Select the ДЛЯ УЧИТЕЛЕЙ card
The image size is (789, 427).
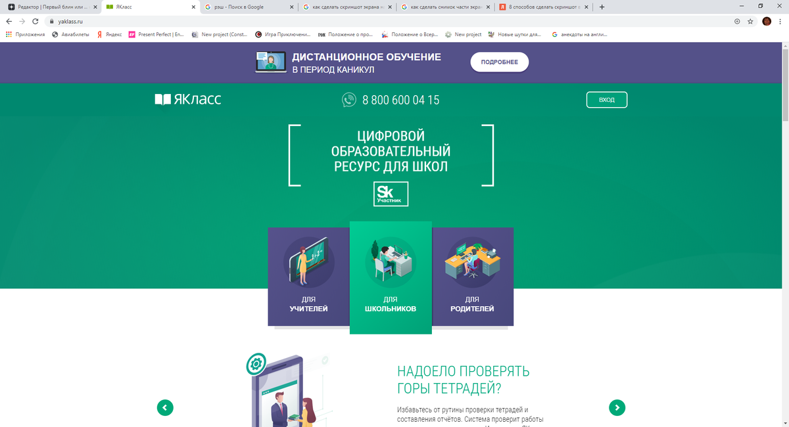coord(308,277)
